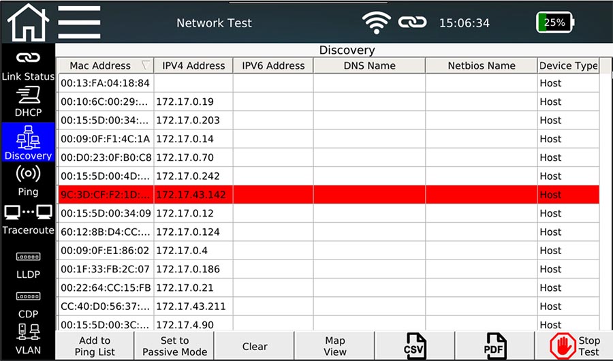Open the Ping tool
Image resolution: width=613 pixels, height=361 pixels.
pos(28,180)
